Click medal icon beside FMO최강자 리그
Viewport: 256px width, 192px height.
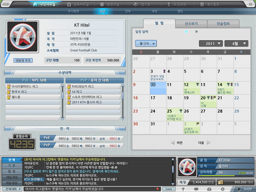pos(69,86)
